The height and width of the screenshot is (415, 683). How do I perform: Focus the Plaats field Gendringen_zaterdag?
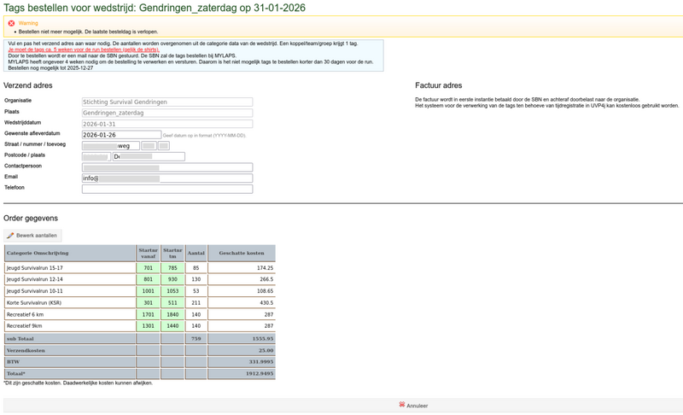point(167,113)
